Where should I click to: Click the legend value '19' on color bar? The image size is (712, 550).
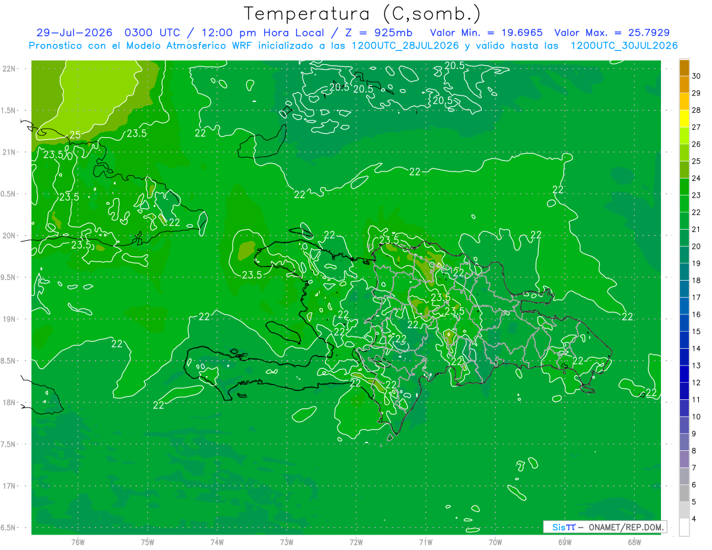pyautogui.click(x=697, y=263)
